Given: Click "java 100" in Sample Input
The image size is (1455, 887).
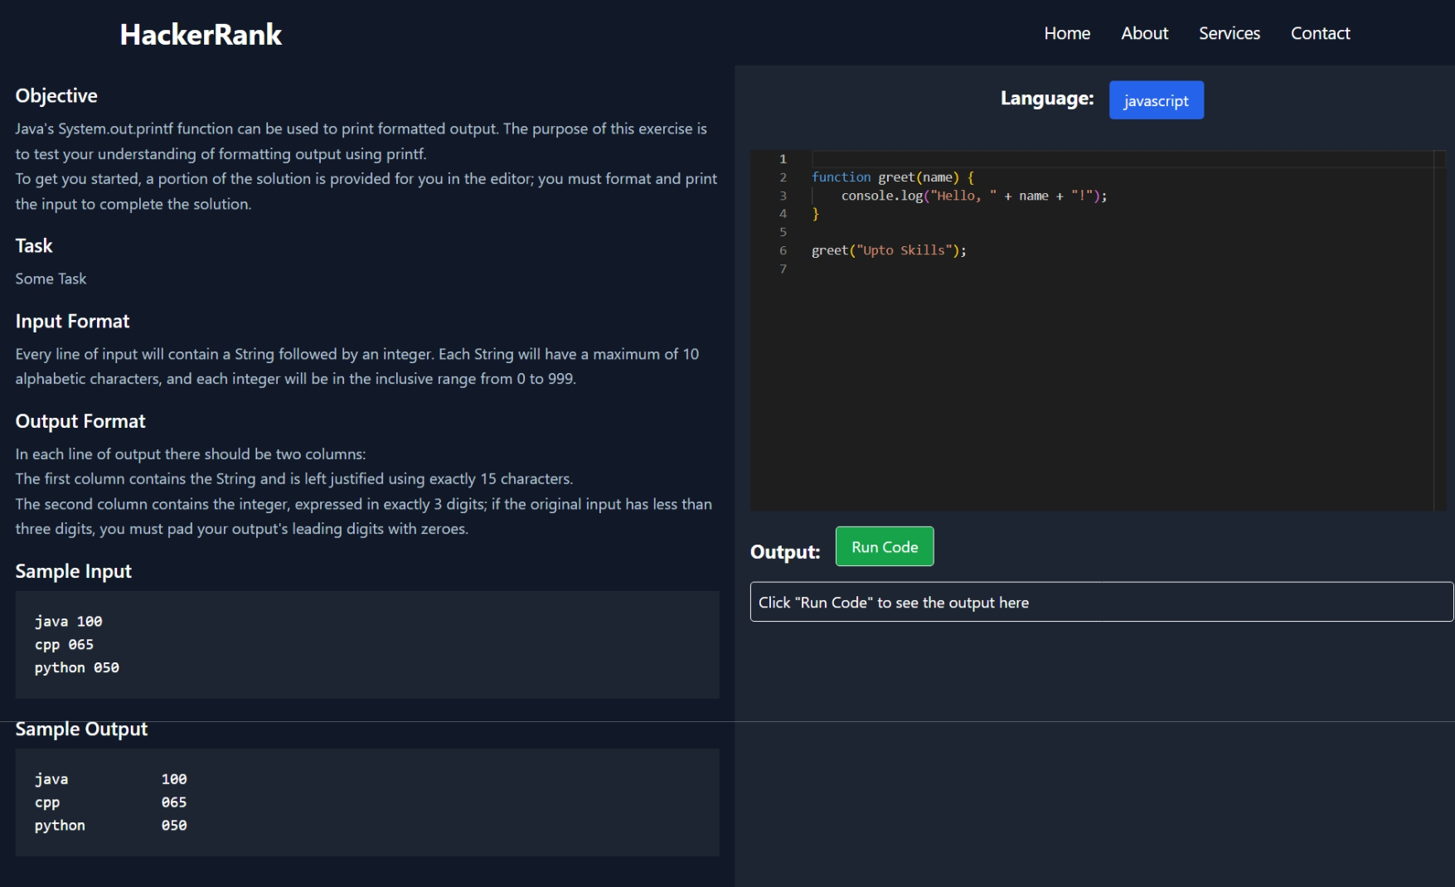Looking at the screenshot, I should pyautogui.click(x=68, y=622).
